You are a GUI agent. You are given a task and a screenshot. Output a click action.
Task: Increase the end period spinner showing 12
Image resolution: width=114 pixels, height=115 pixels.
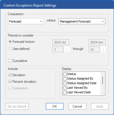[103, 48]
